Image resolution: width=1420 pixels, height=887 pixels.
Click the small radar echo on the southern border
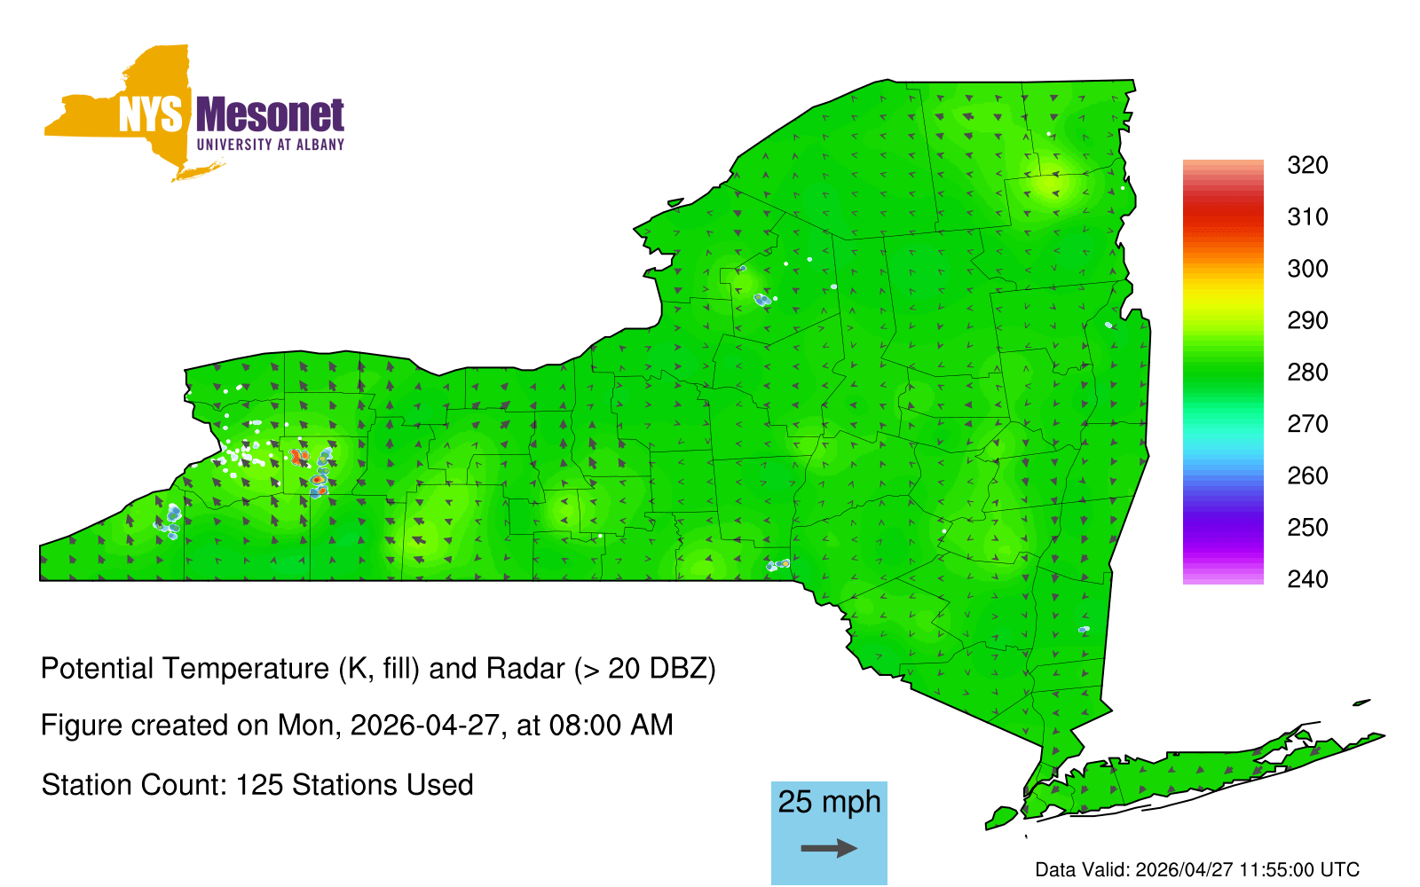tap(780, 564)
